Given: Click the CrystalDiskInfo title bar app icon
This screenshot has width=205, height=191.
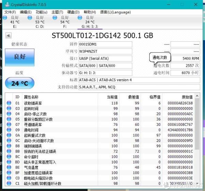Looking at the screenshot, I should tap(7, 4).
